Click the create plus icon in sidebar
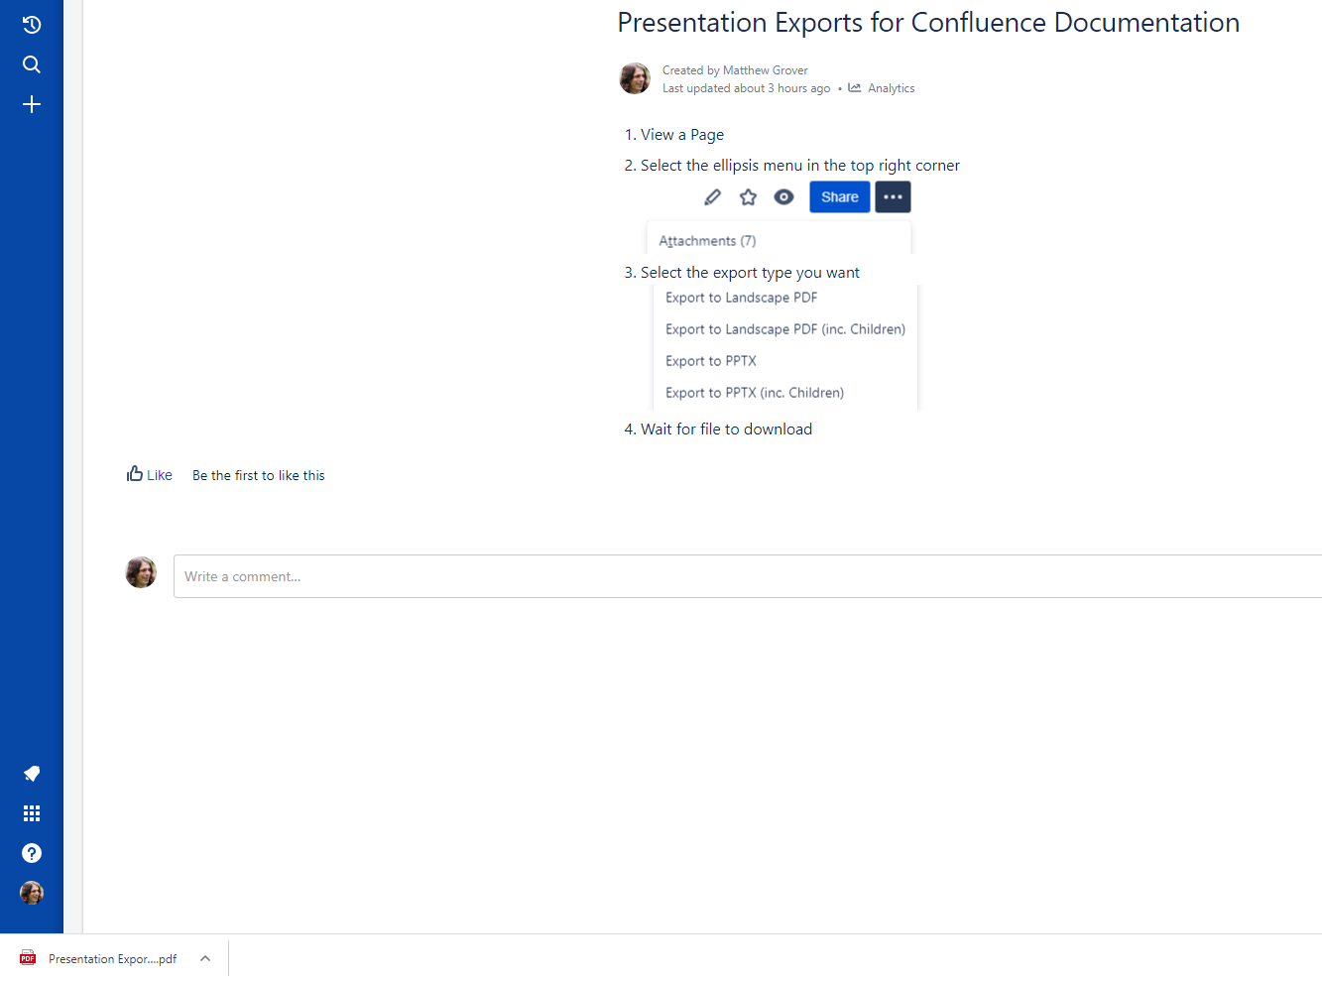 [x=32, y=104]
